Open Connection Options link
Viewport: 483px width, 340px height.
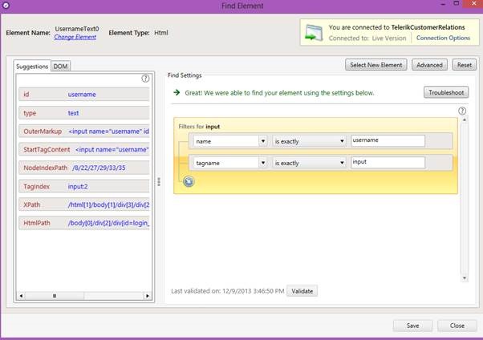[x=443, y=38]
